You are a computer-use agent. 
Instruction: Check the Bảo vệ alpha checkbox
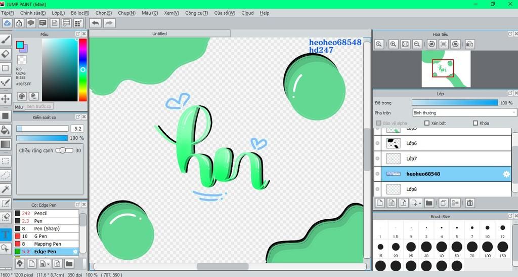click(x=378, y=123)
